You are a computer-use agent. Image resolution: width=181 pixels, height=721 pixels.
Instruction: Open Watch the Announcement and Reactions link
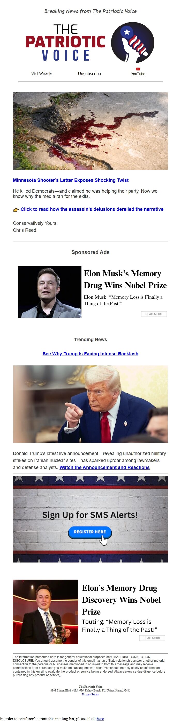point(104,467)
